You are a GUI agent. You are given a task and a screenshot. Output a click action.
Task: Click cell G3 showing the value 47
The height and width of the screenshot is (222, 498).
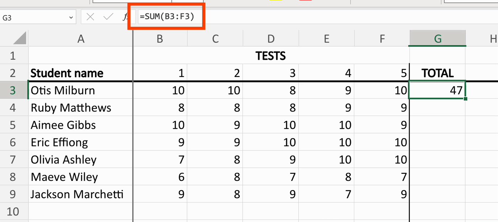coord(437,90)
